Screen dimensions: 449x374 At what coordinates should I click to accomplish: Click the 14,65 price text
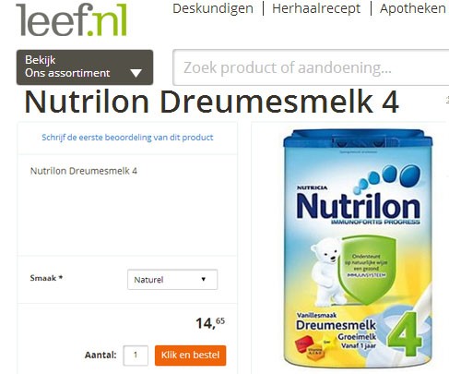coord(210,323)
